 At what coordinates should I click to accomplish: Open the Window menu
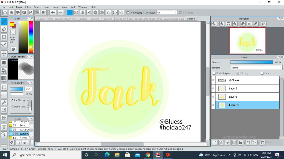point(83,7)
